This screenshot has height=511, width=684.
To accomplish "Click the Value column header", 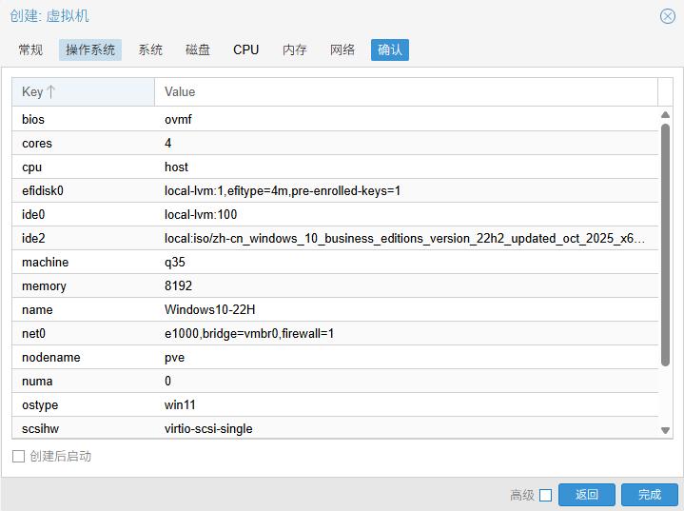I will click(x=405, y=91).
